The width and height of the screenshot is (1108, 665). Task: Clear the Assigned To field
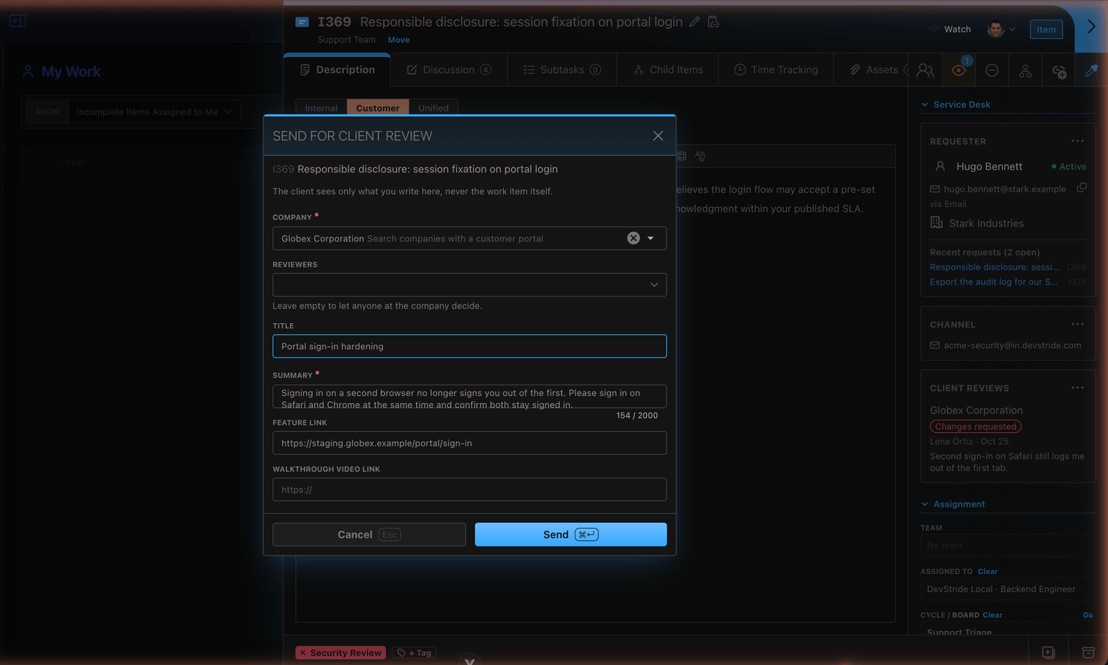[x=988, y=571]
